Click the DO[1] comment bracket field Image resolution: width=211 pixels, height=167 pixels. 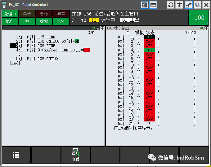[177, 37]
